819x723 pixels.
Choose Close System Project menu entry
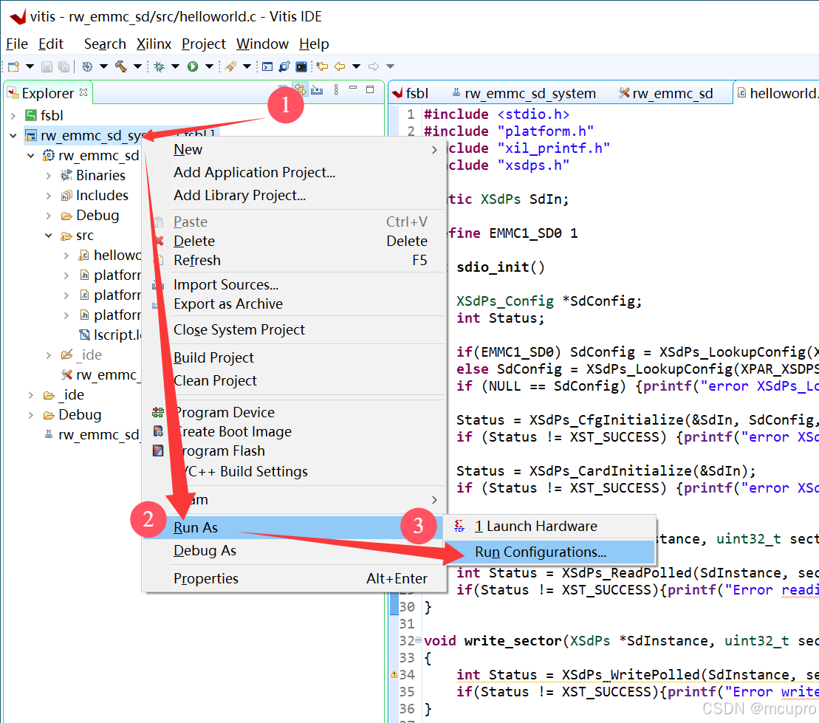[x=293, y=329]
